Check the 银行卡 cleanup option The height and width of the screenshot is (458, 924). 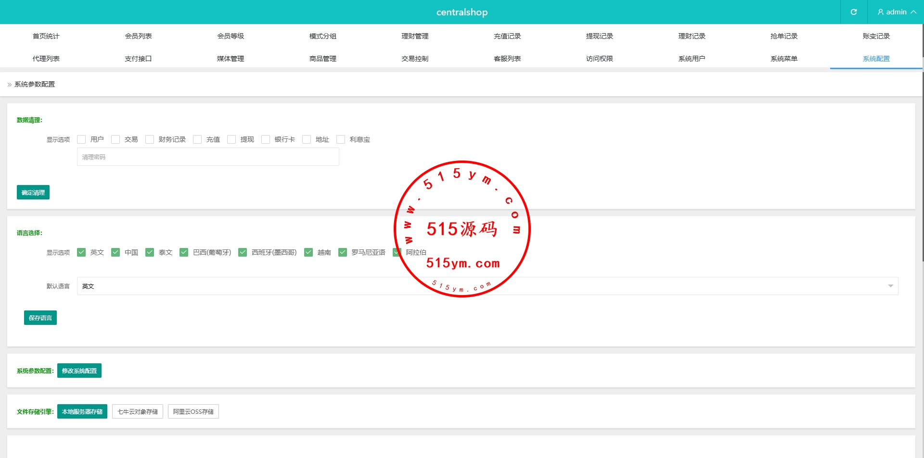pos(266,139)
